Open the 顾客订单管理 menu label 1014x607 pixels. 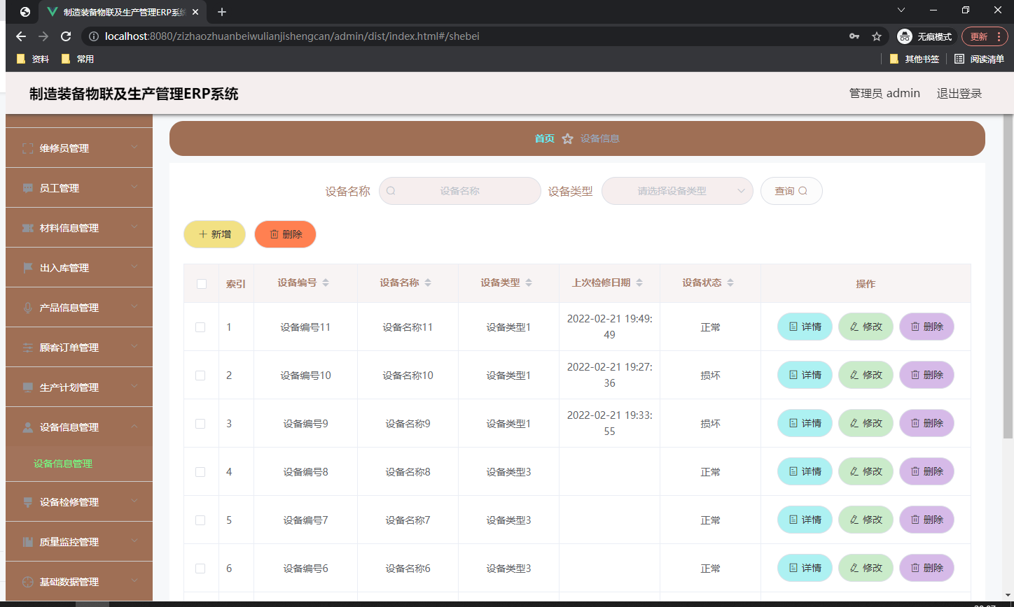pos(69,348)
